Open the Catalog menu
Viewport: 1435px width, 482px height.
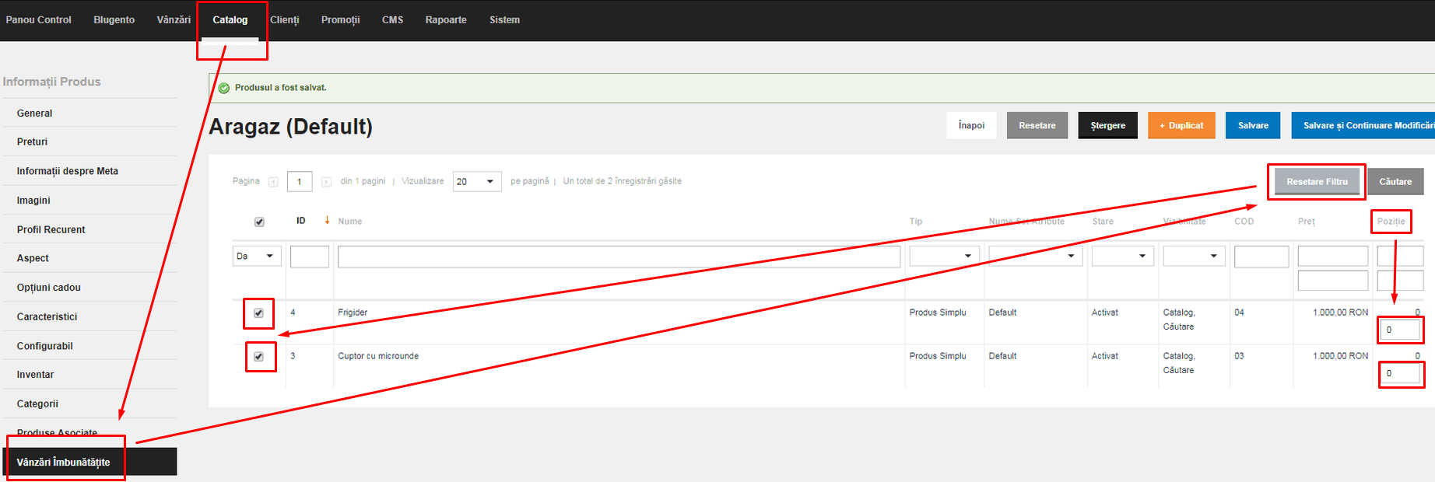point(230,20)
